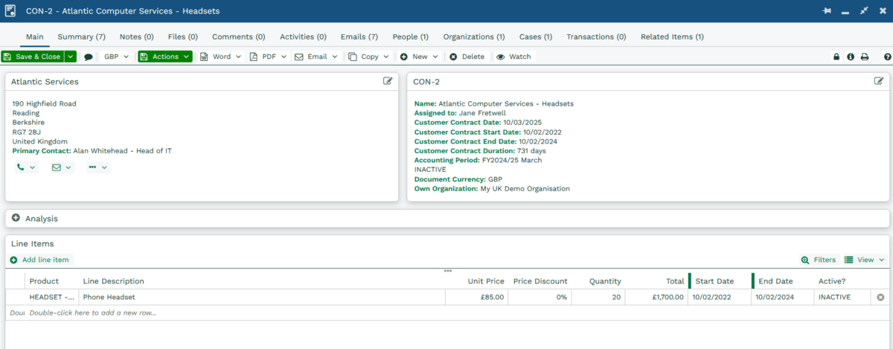Screen dimensions: 893x349
Task: Remove the Phone Headset line item row
Action: click(x=880, y=297)
